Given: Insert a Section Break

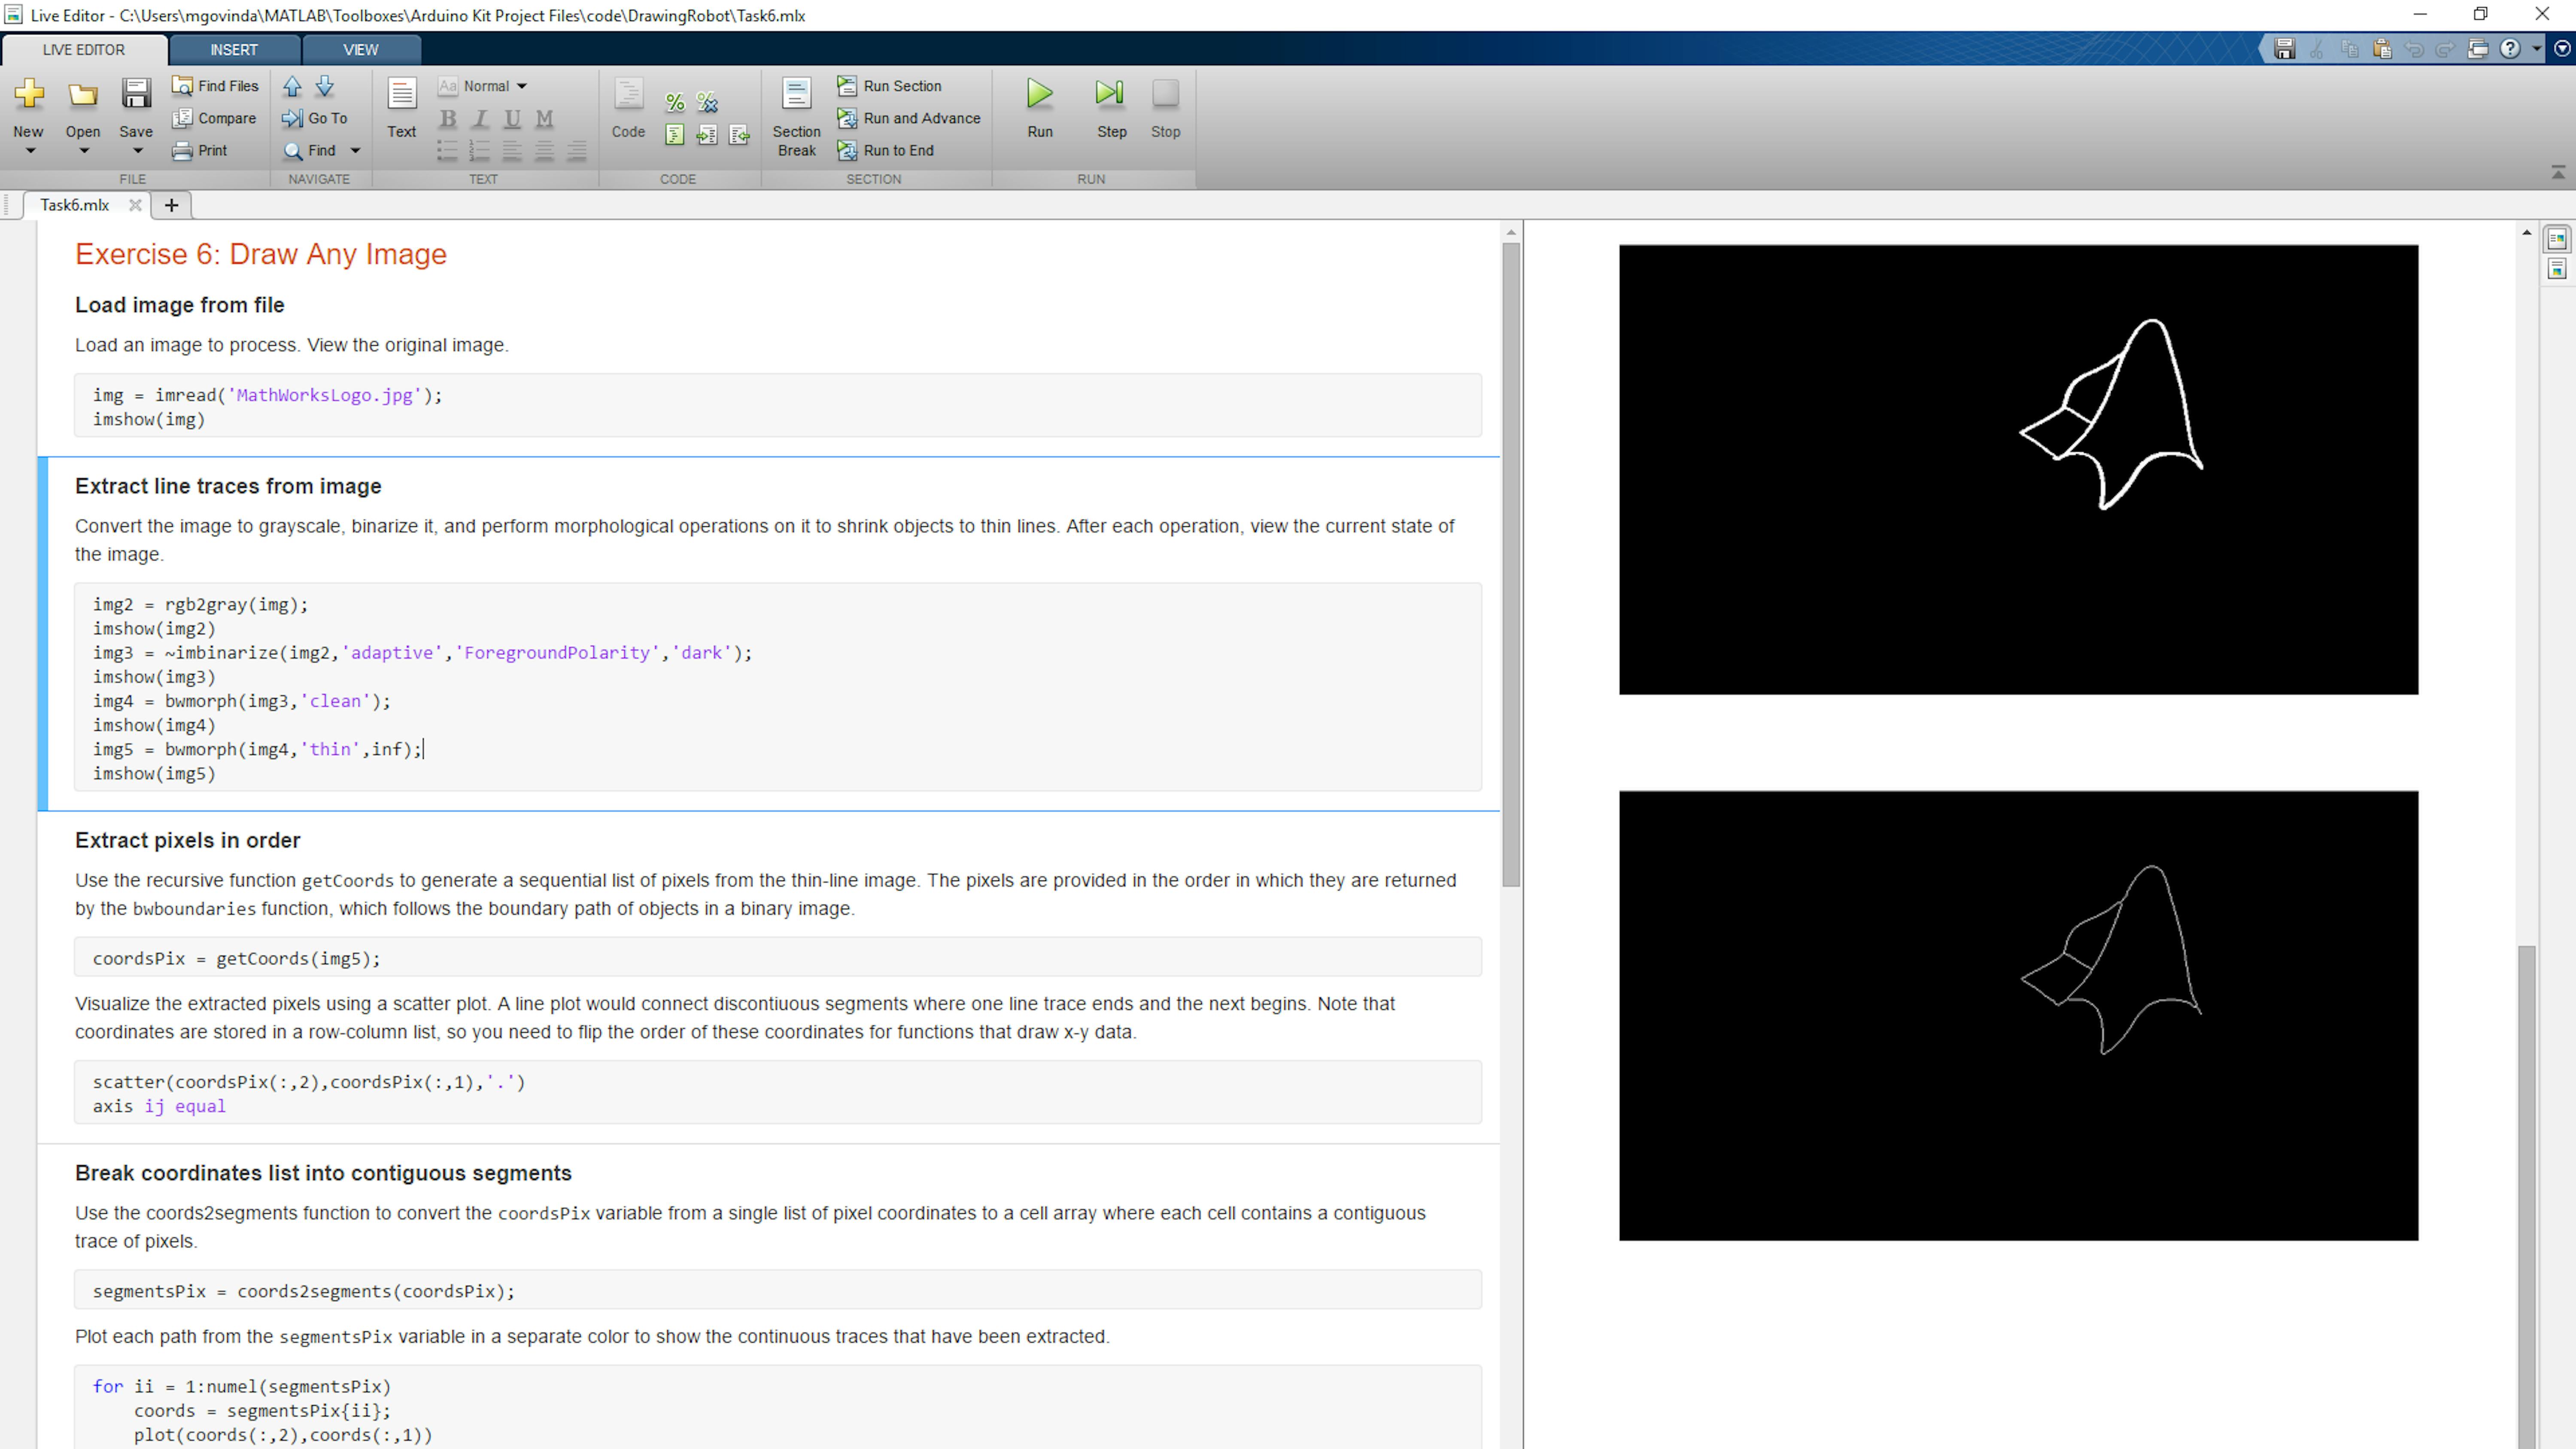Looking at the screenshot, I should (796, 117).
